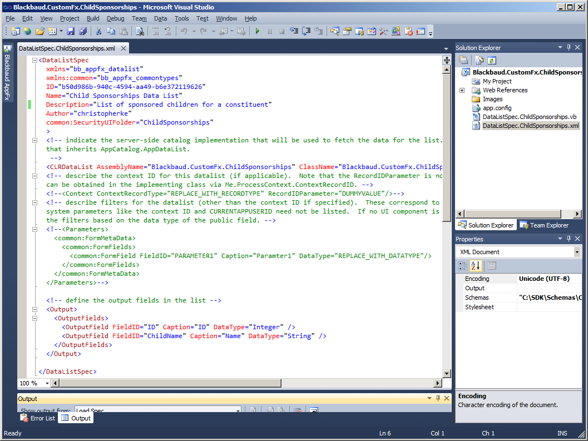The image size is (588, 441).
Task: Click the Step Over debug icon
Action: [307, 31]
